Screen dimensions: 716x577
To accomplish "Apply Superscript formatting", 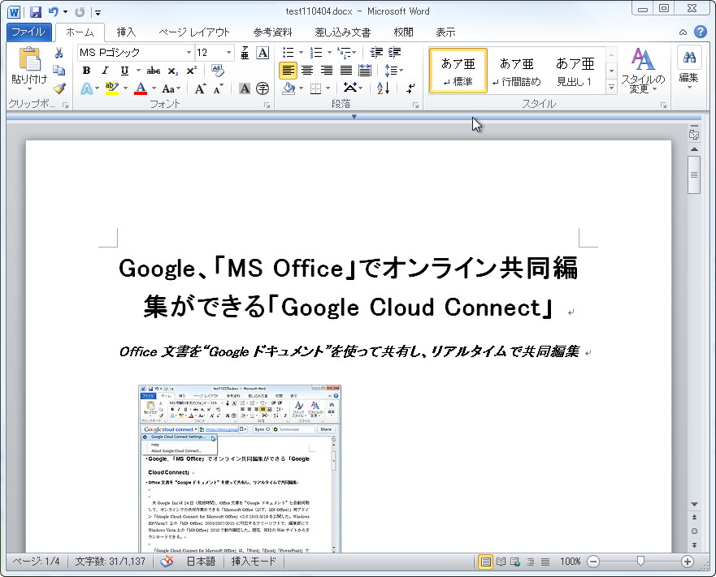I will 191,71.
